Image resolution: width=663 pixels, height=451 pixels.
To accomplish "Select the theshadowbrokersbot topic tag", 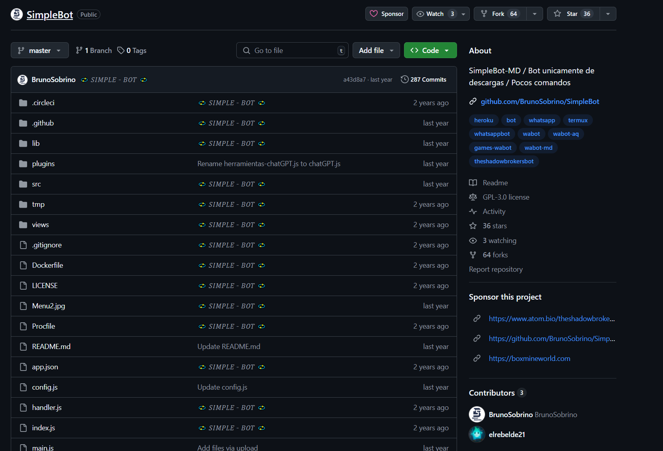I will [x=504, y=161].
